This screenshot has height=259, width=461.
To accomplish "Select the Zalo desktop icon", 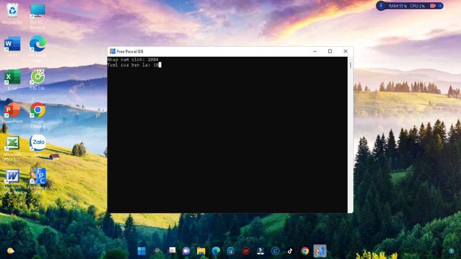I will point(37,146).
